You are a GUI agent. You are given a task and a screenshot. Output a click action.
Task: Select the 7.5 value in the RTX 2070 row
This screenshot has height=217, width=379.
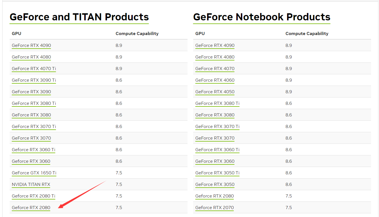tap(289, 208)
